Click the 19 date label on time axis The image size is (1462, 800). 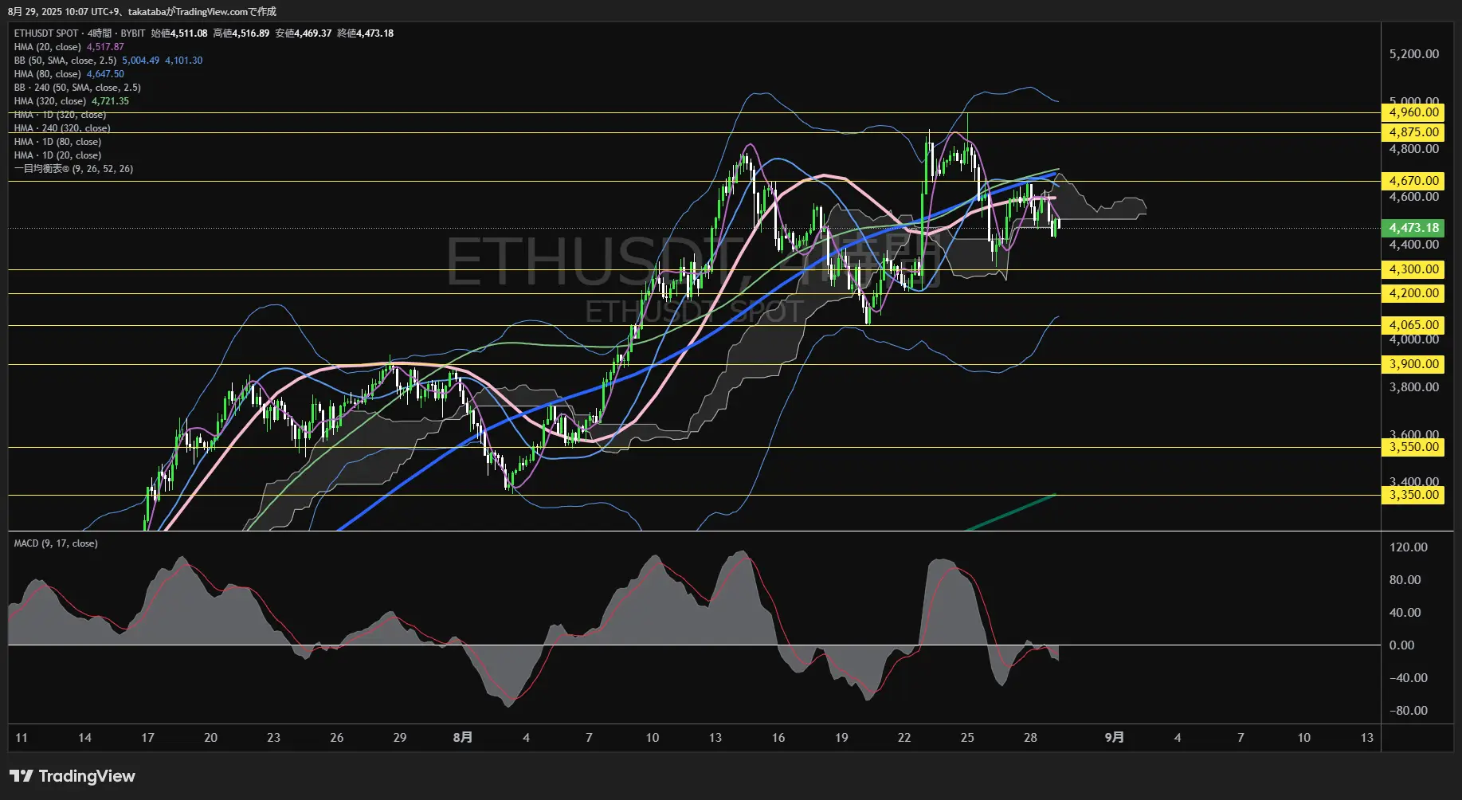coord(841,738)
